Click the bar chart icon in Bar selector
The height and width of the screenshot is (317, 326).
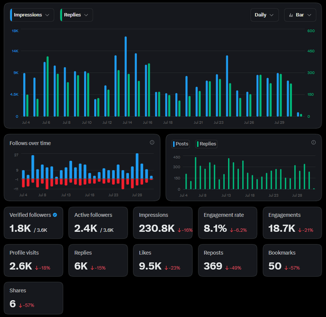point(291,15)
